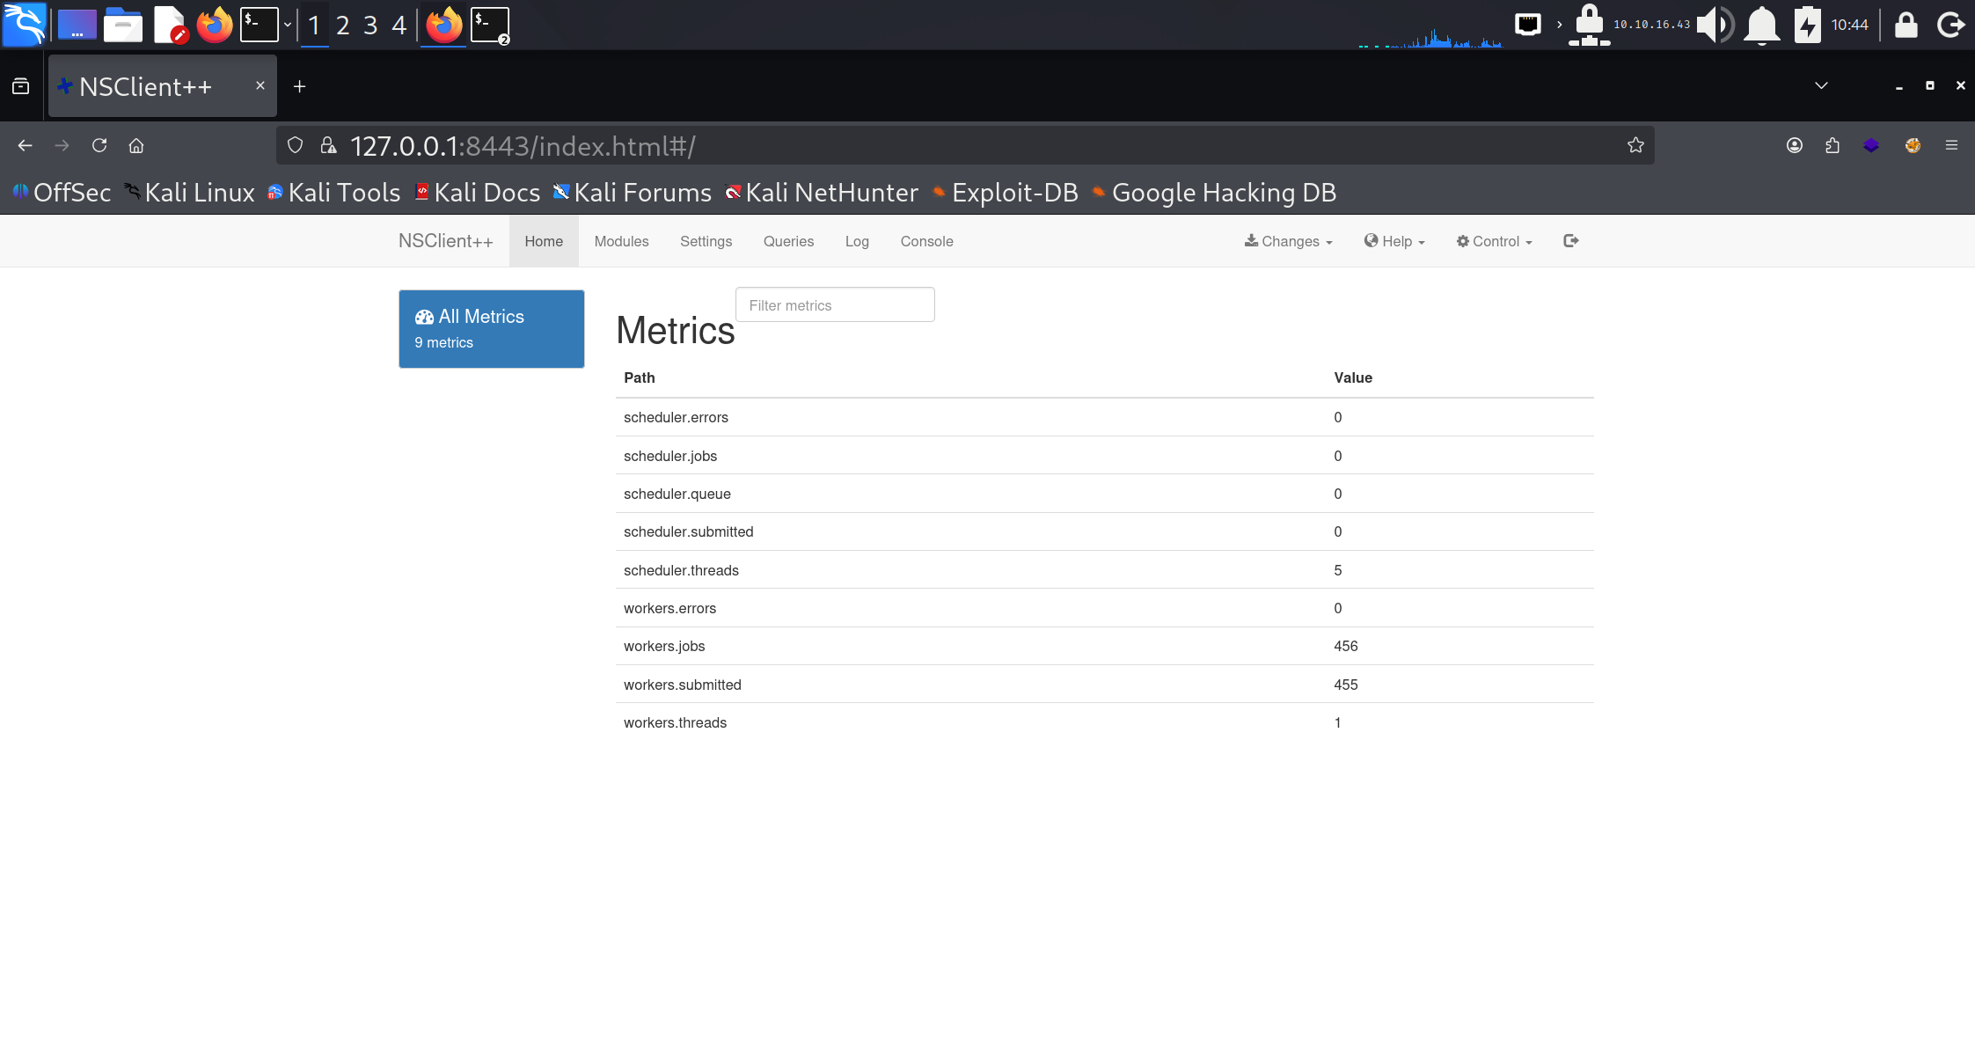Click the site shield icon
The image size is (1975, 1055).
(x=296, y=146)
